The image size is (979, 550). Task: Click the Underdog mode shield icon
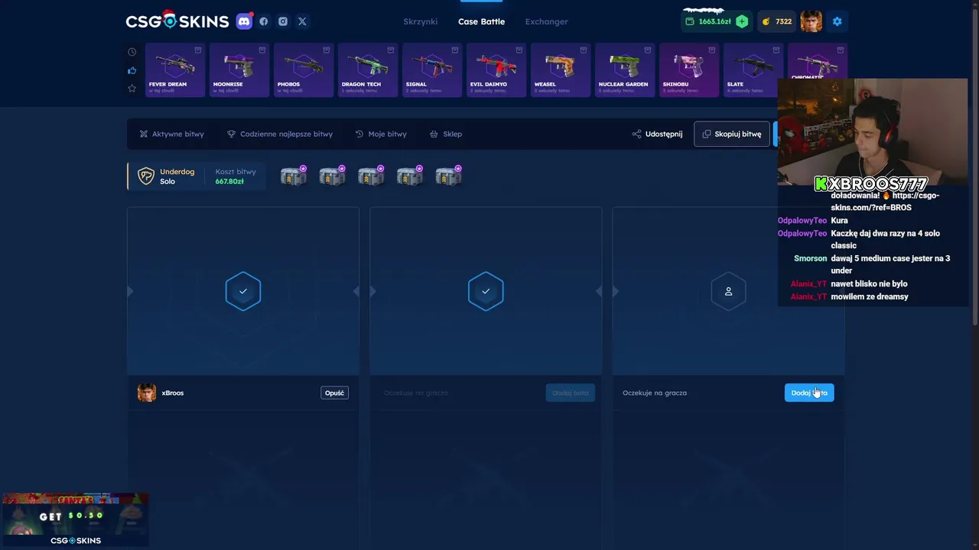pyautogui.click(x=146, y=176)
